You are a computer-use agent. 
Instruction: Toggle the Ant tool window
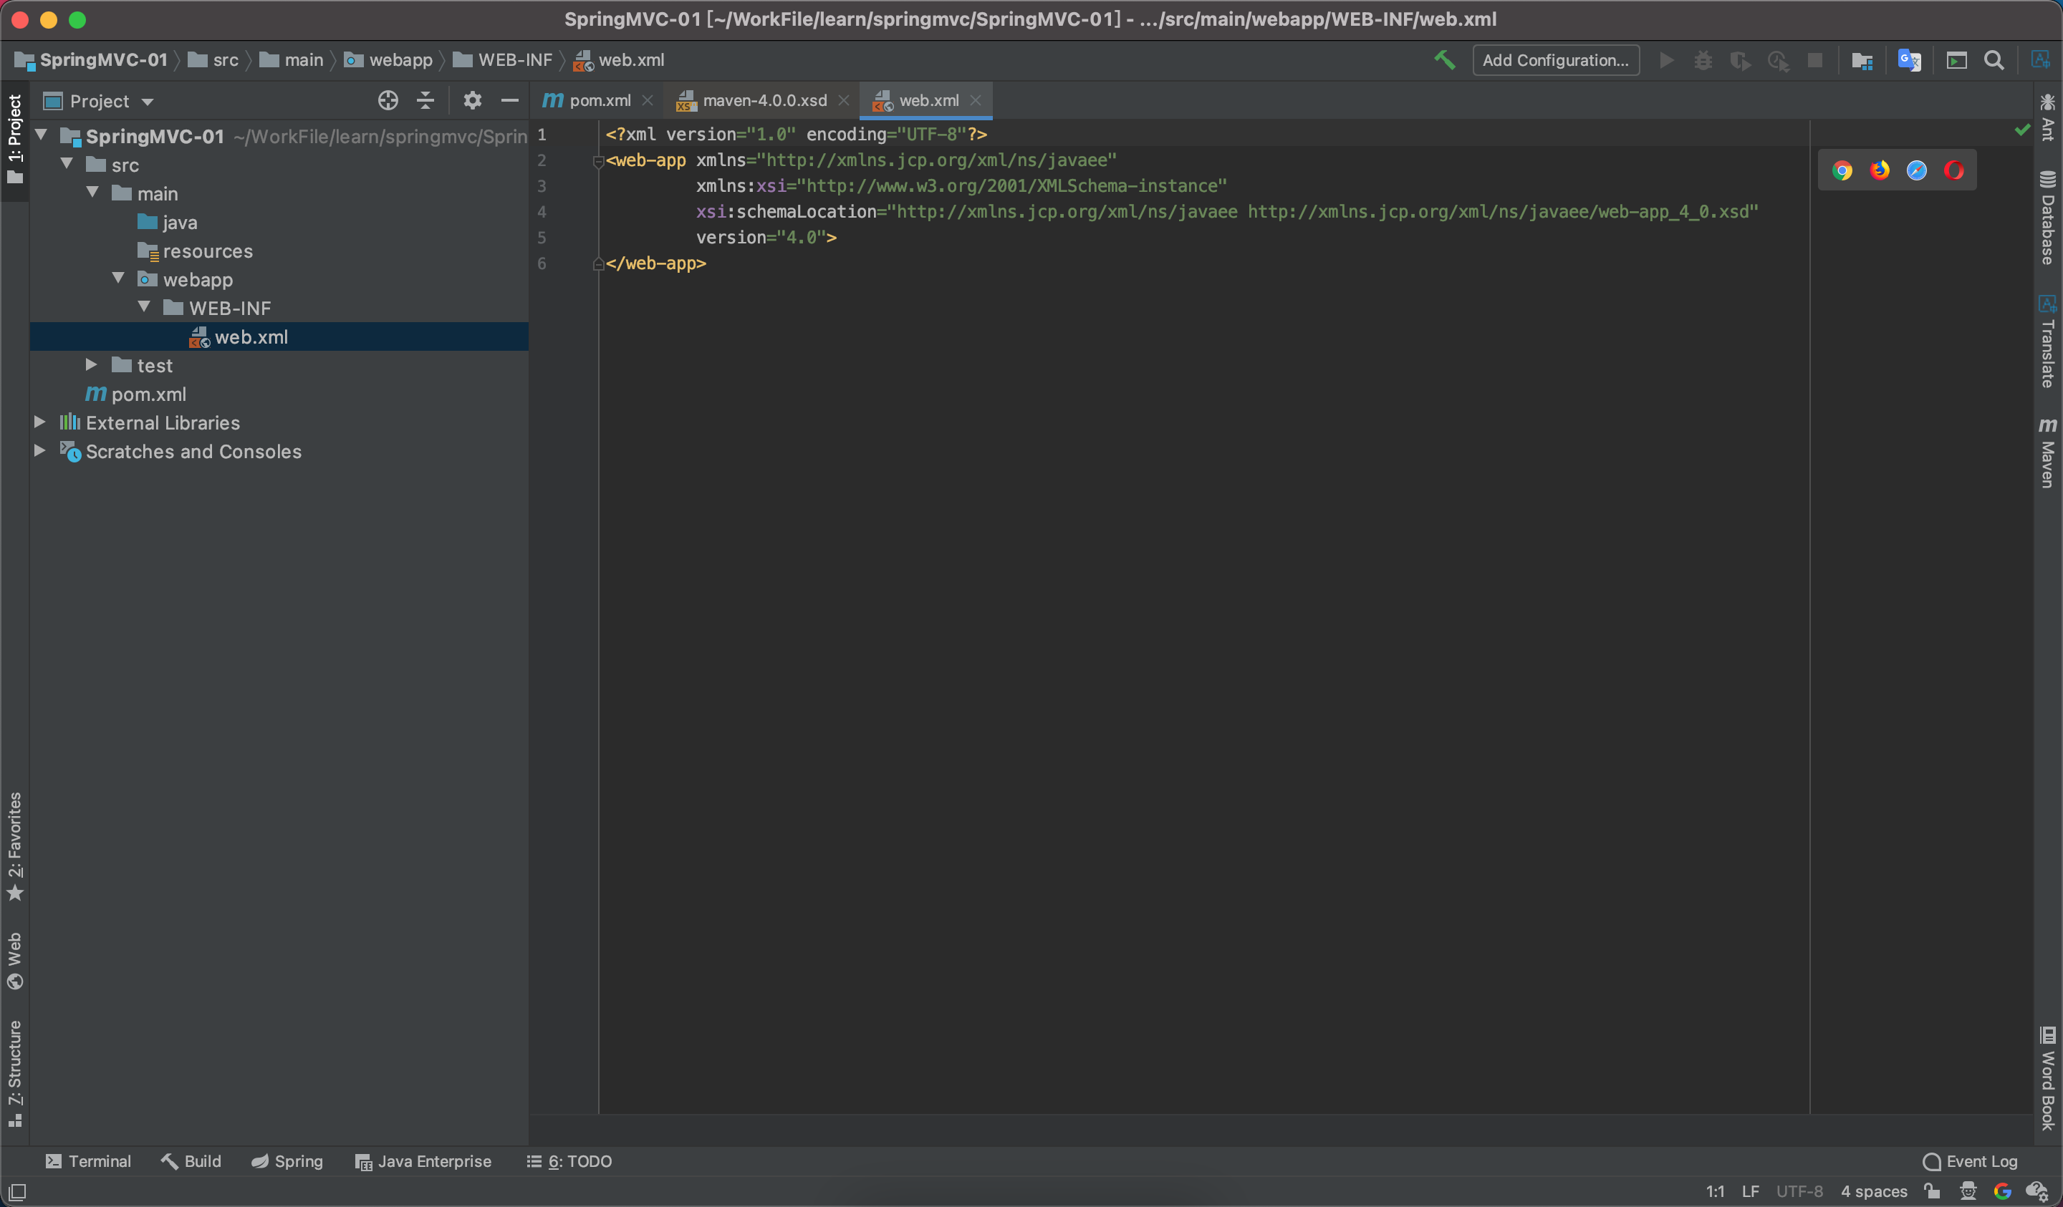[2047, 118]
